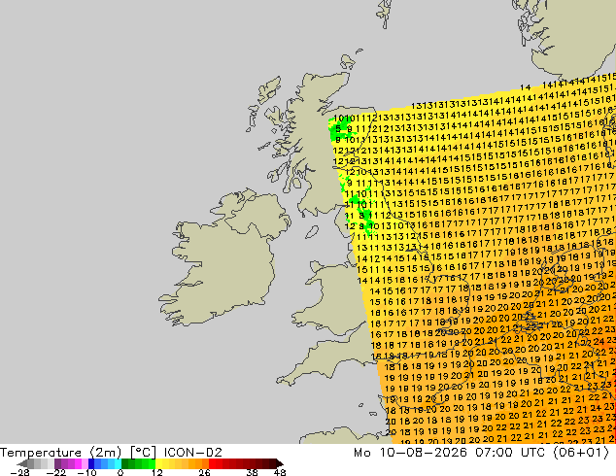Click the '38' legend label

point(253,472)
